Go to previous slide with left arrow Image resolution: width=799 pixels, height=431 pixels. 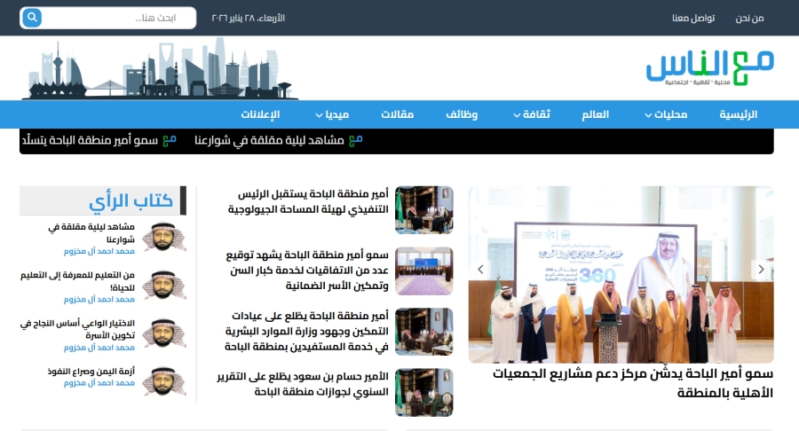(x=481, y=269)
